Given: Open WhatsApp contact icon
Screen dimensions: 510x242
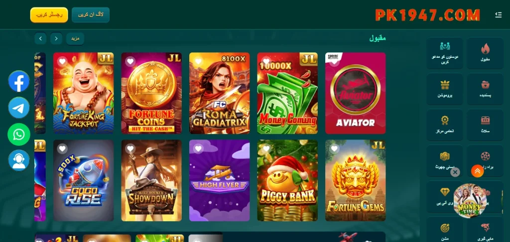Looking at the screenshot, I should pos(19,134).
